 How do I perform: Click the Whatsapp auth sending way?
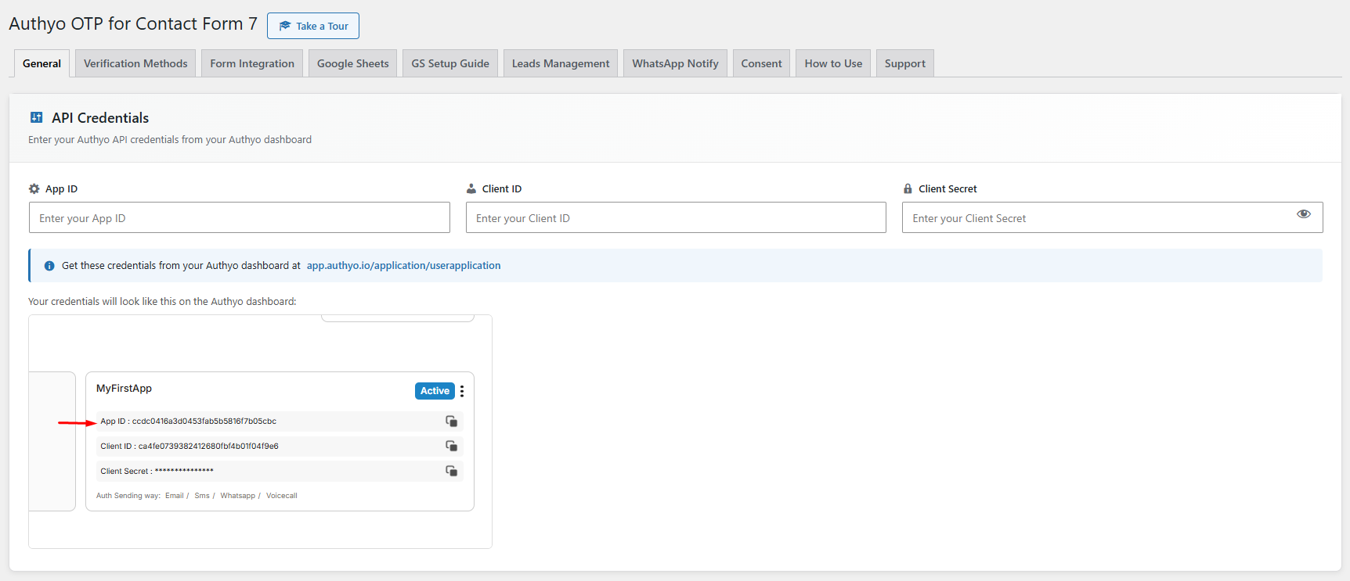coord(238,496)
